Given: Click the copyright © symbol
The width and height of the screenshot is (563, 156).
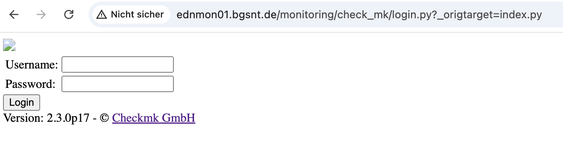Looking at the screenshot, I should tap(104, 118).
